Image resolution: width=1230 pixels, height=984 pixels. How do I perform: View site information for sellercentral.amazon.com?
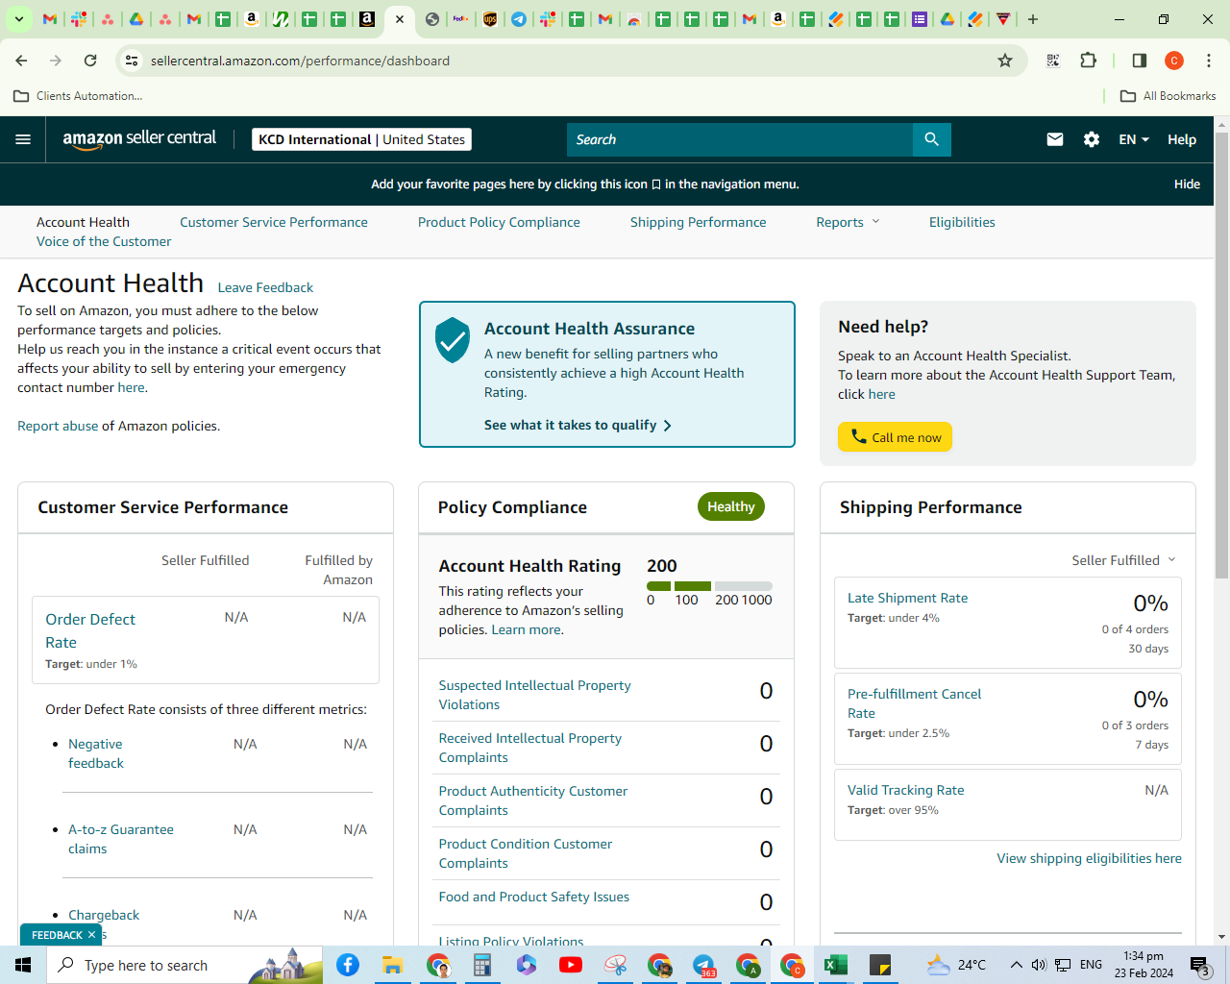132,61
